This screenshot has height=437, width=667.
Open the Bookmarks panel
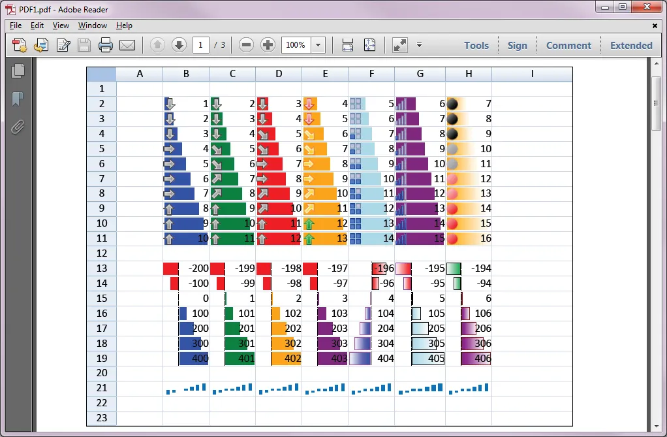tap(18, 99)
